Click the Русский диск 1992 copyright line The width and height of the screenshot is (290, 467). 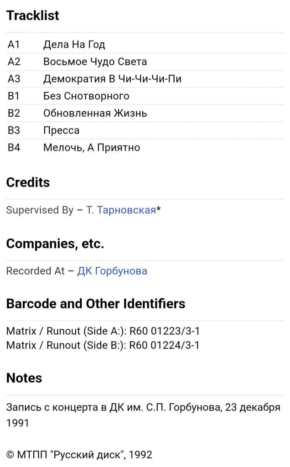tap(79, 455)
